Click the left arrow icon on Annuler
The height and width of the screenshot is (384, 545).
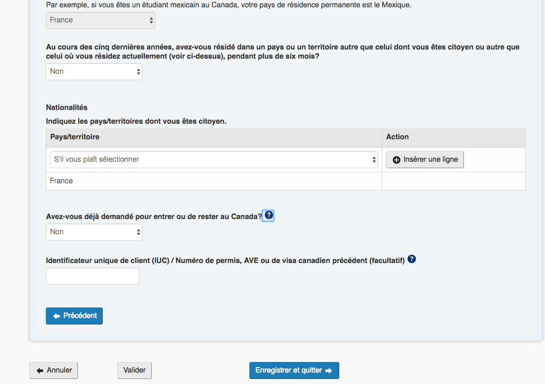click(40, 370)
